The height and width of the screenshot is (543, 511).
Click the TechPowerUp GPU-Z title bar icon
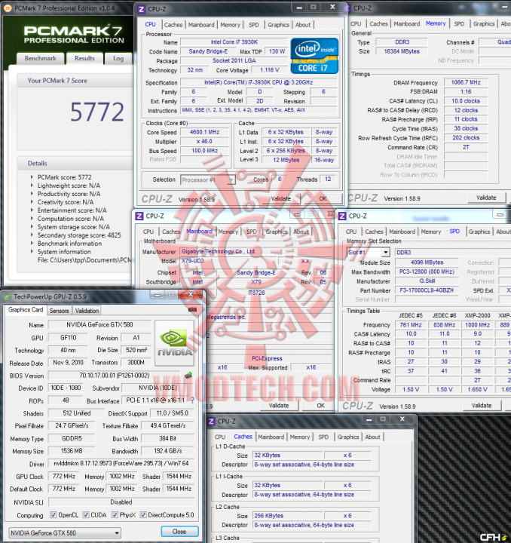point(8,297)
